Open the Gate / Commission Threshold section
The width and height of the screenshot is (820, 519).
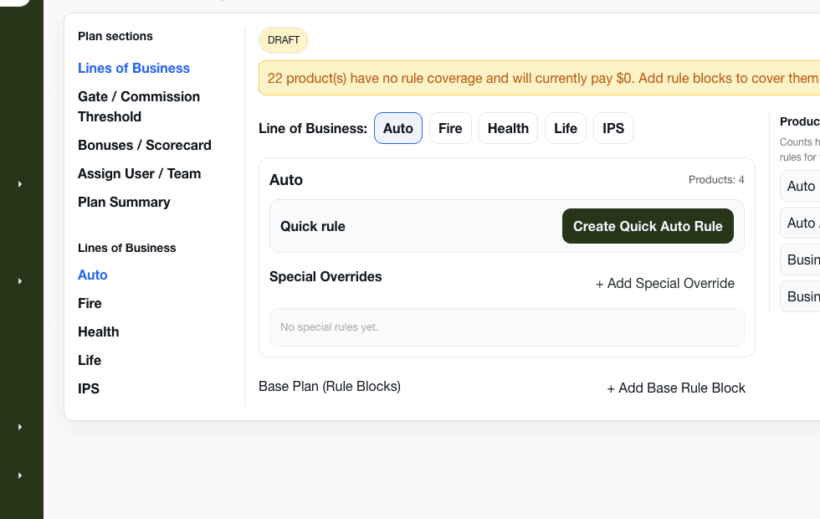pos(139,106)
